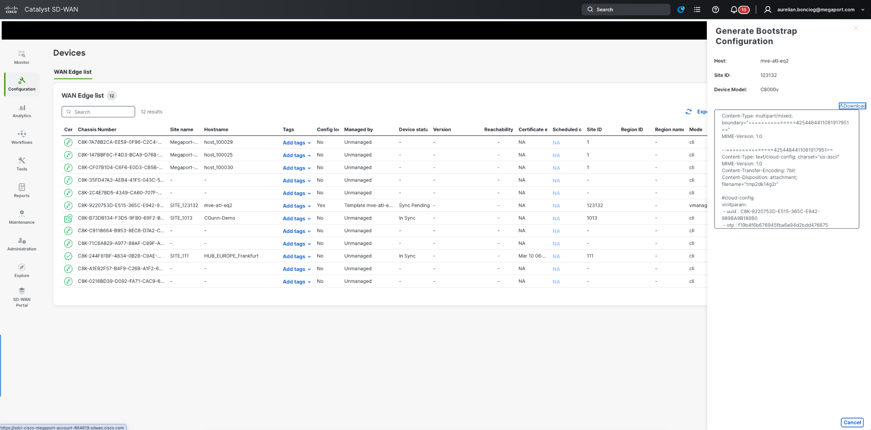Open the Monitor sidebar section
871x430 pixels.
coord(22,57)
